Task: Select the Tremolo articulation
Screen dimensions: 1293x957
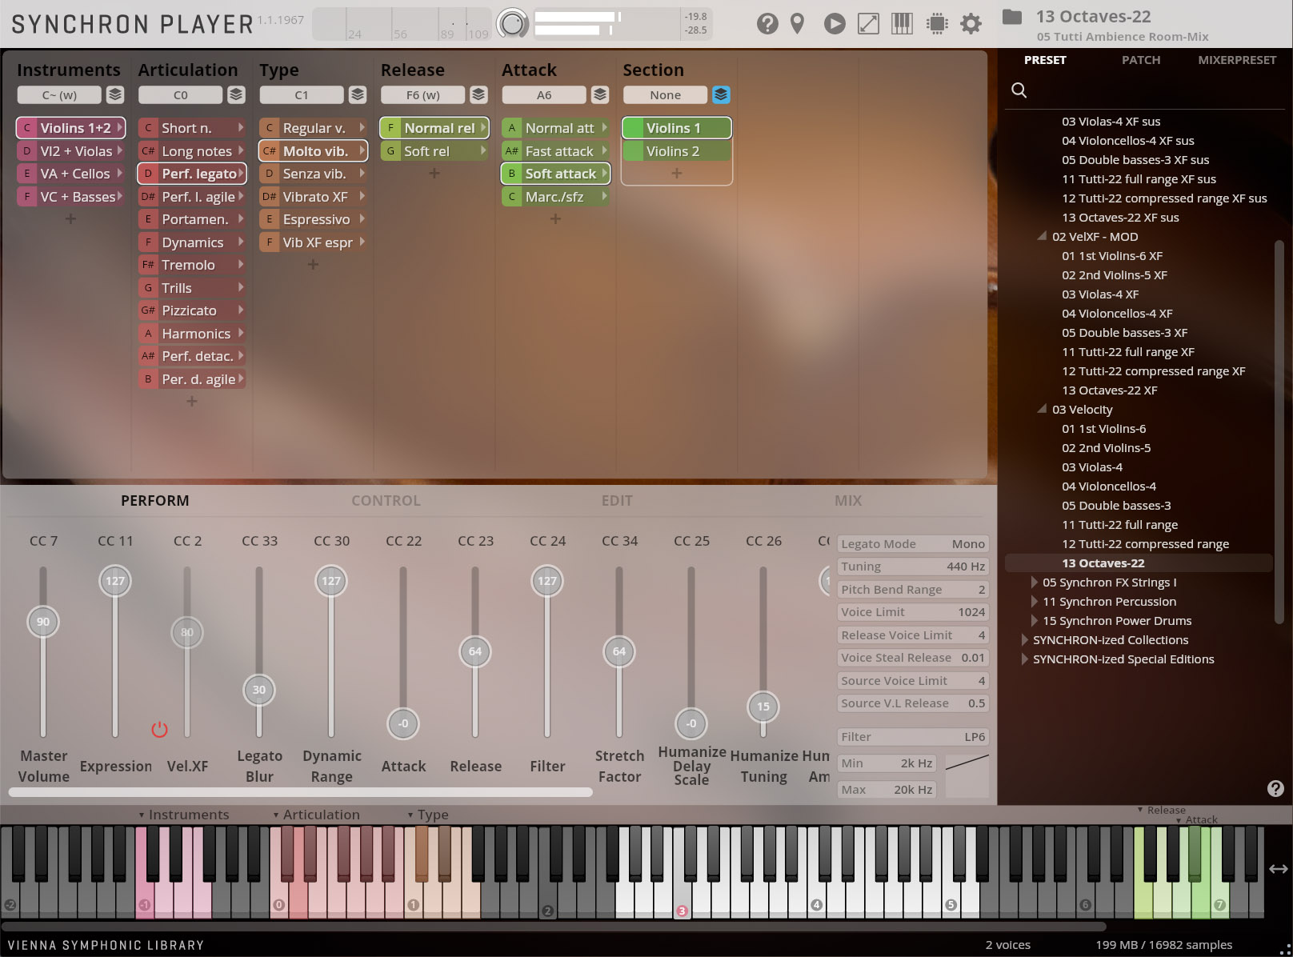Action: [191, 265]
